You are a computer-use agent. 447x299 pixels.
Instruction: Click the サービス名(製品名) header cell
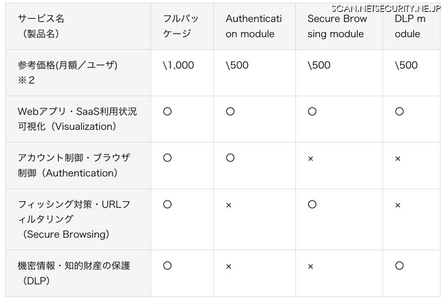pyautogui.click(x=46, y=26)
